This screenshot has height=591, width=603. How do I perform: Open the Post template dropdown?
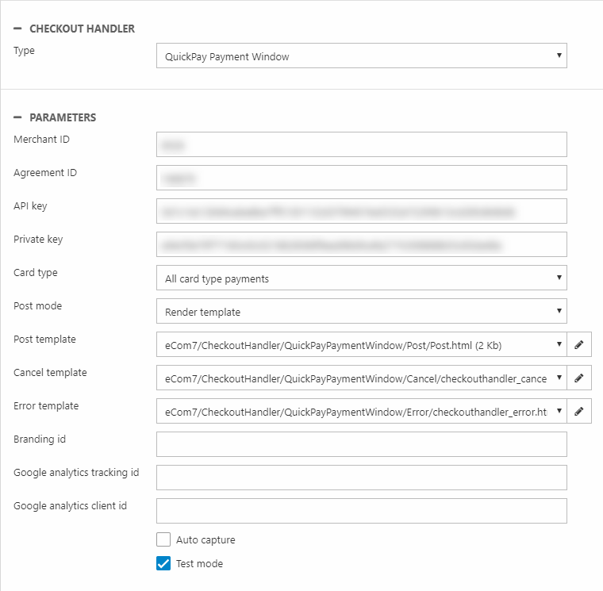[361, 345]
